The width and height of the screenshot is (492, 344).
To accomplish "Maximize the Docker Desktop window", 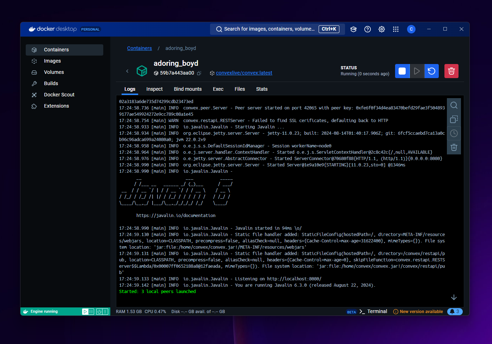I will pos(445,29).
